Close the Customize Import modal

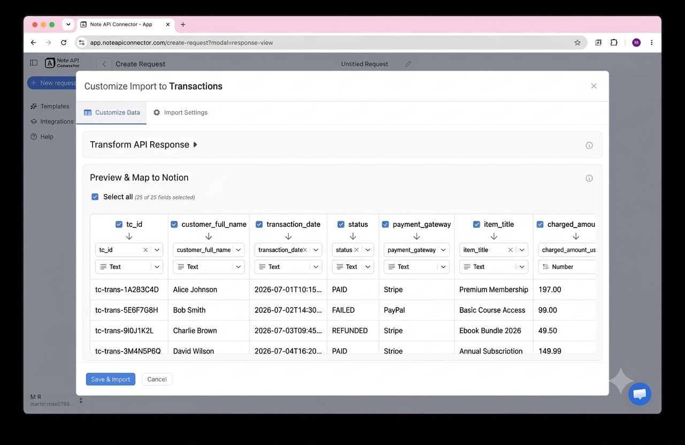594,86
